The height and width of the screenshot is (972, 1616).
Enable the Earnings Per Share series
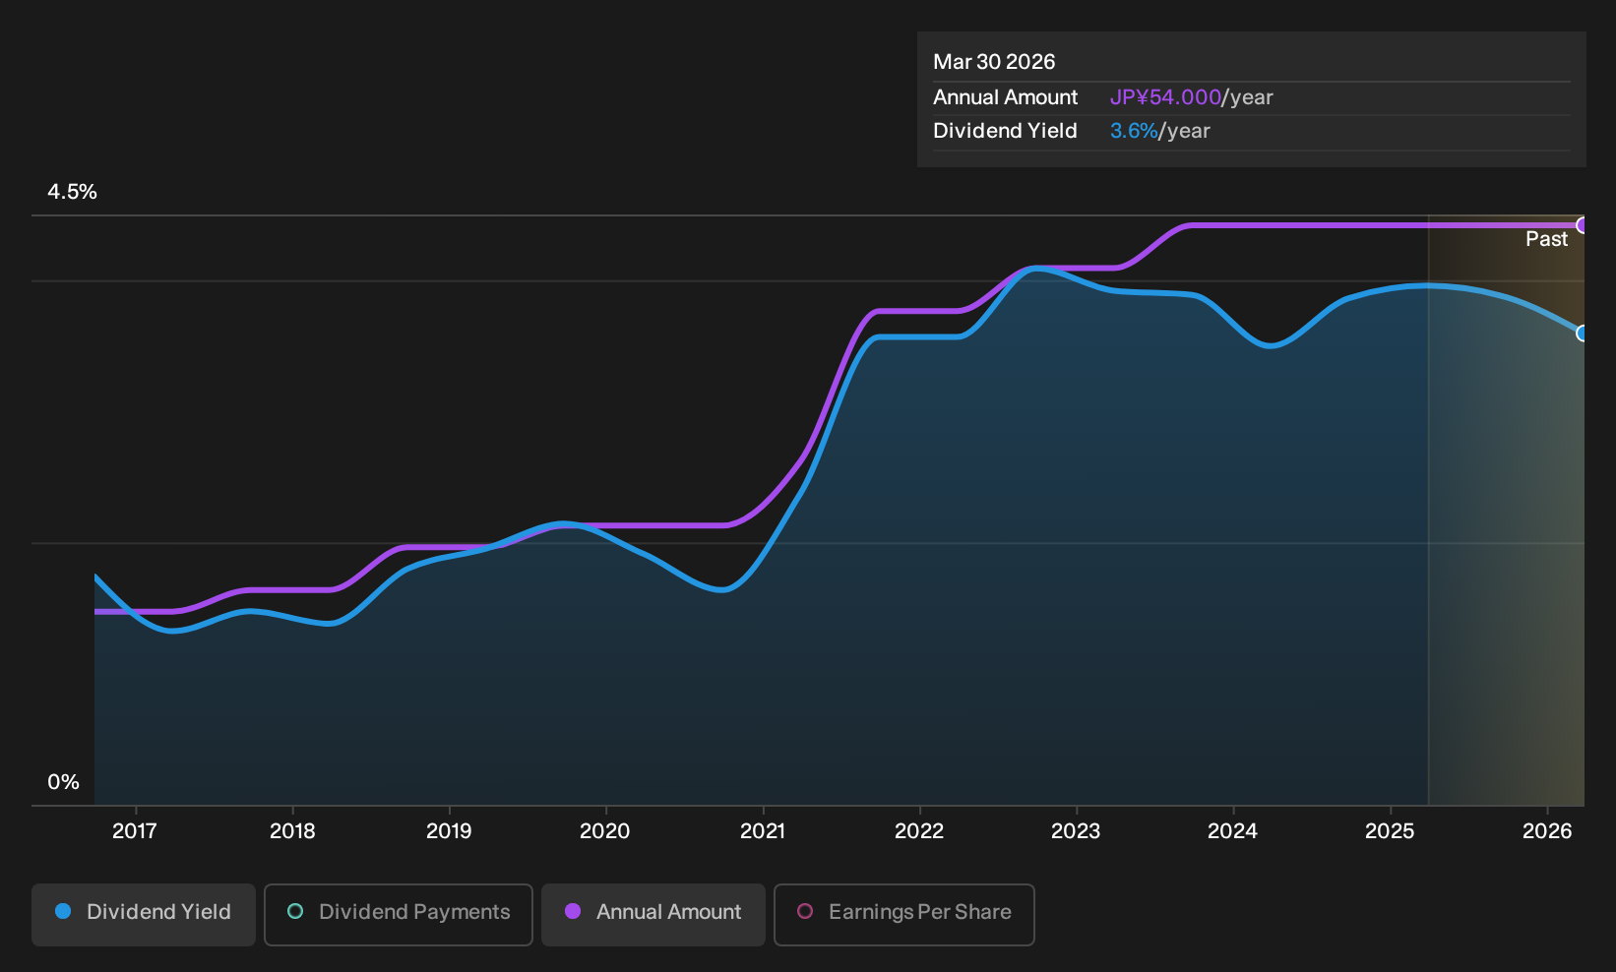coord(904,914)
